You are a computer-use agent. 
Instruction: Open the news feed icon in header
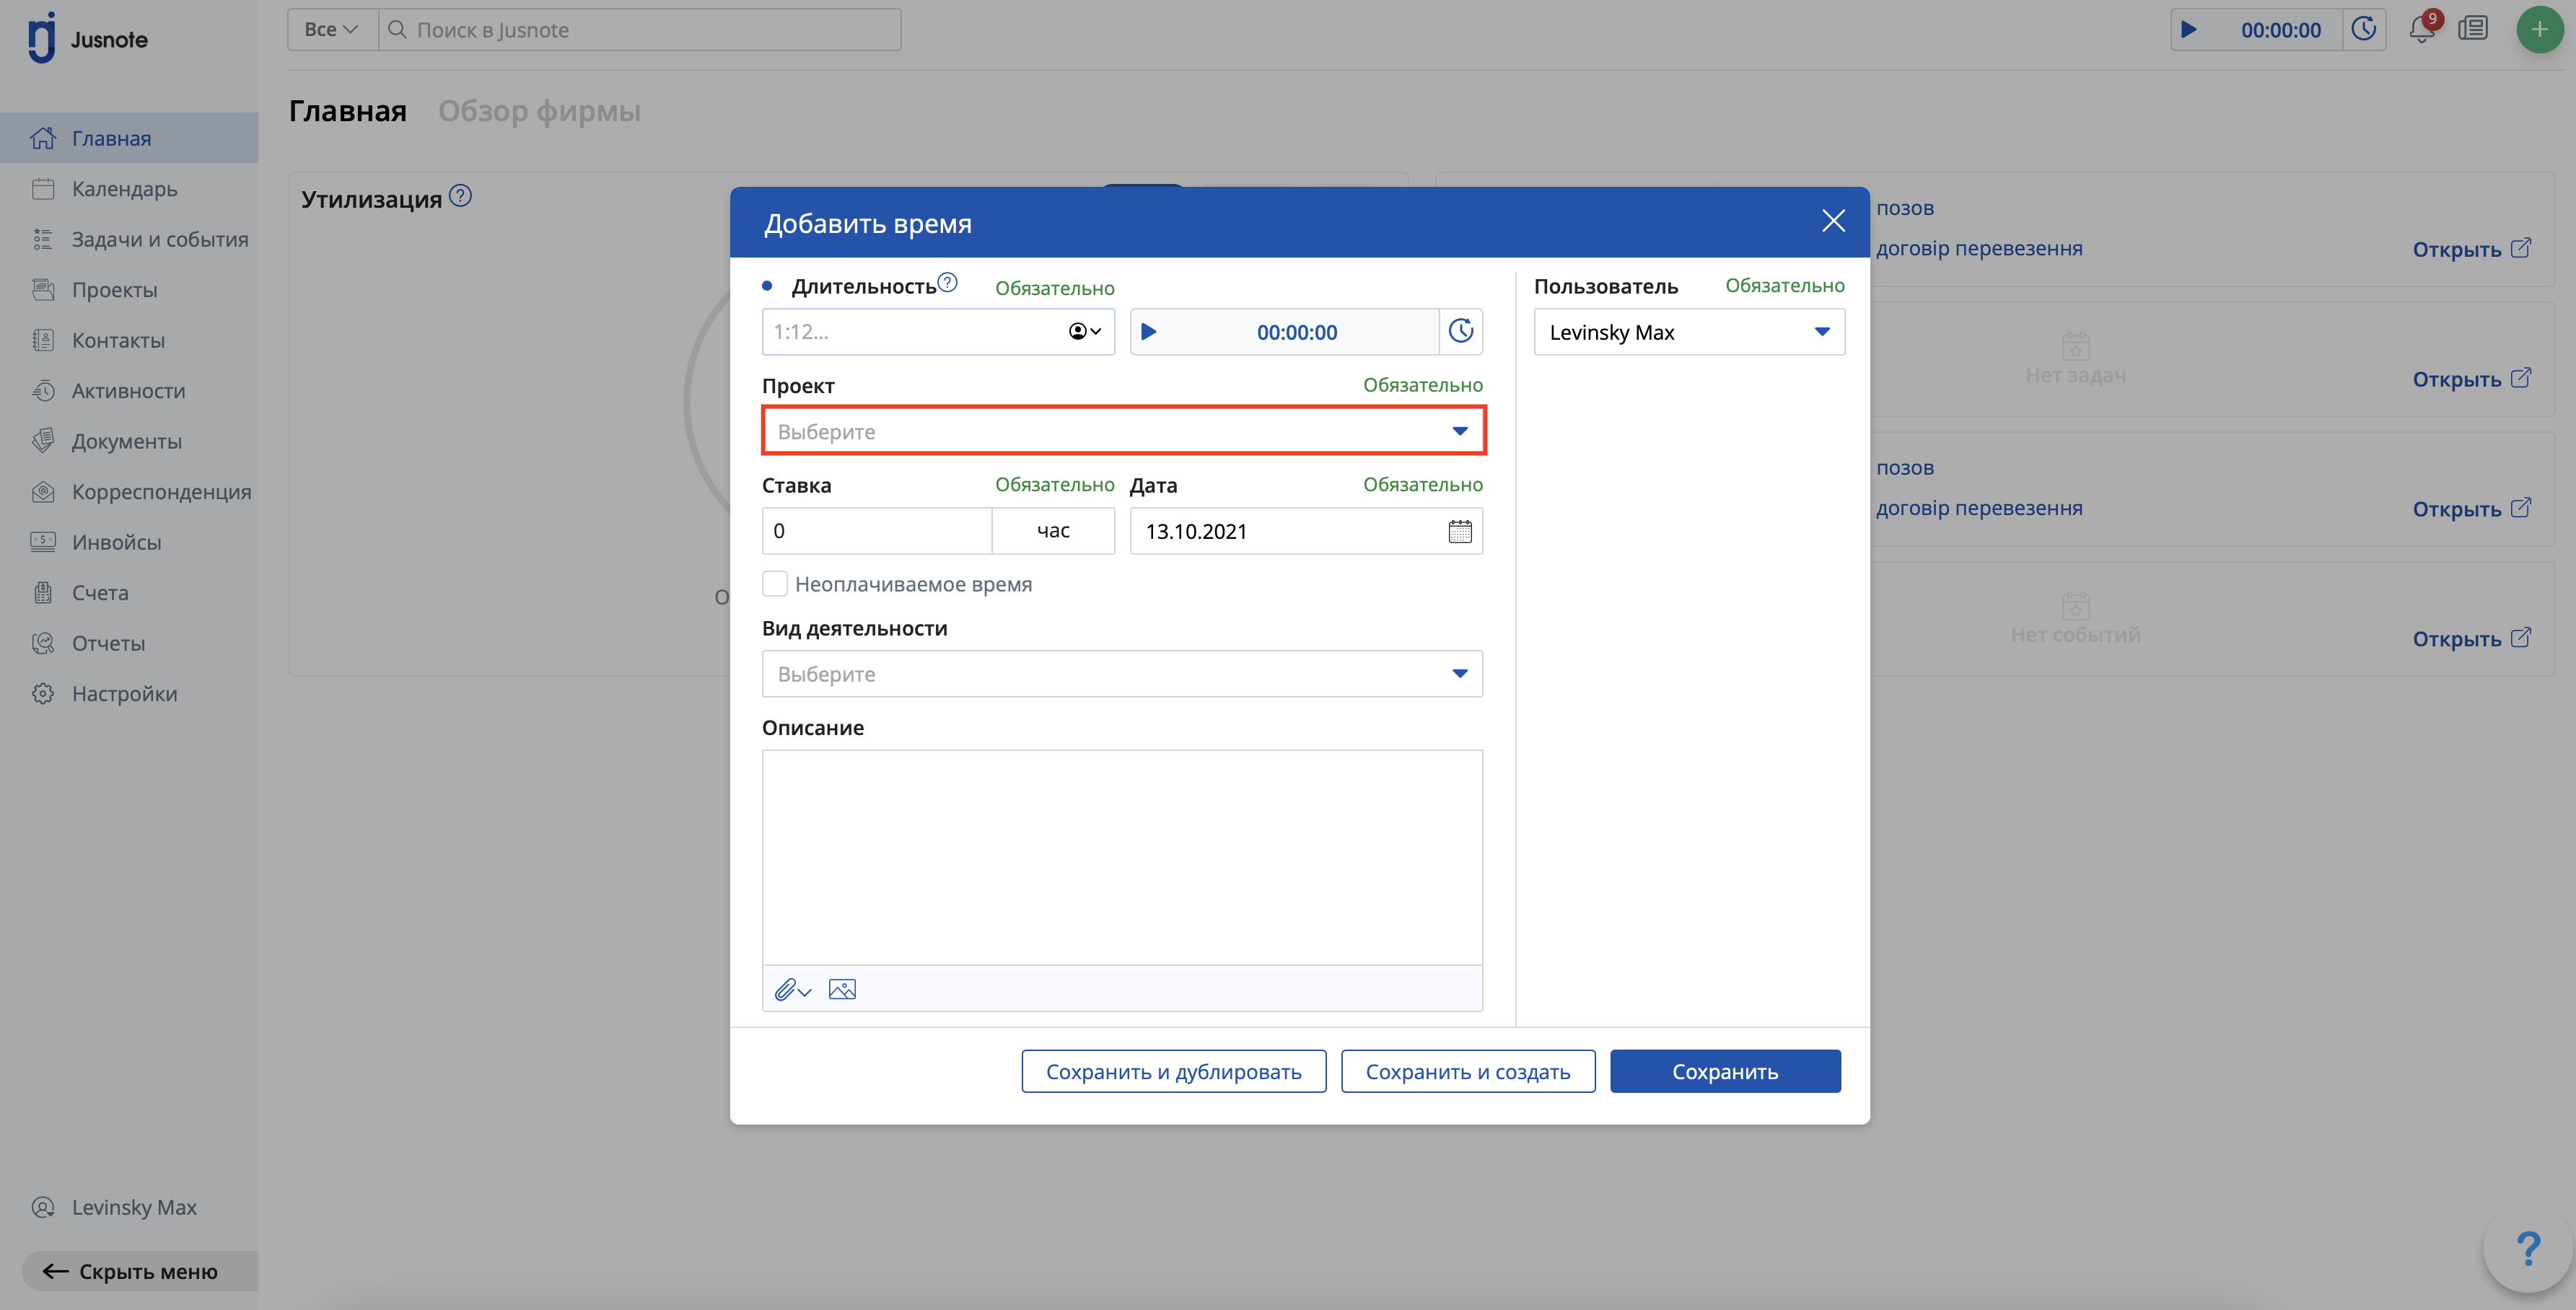click(2473, 29)
